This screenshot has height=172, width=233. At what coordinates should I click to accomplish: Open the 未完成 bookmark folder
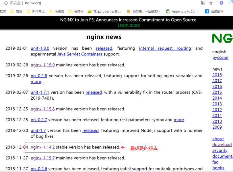(x=57, y=11)
